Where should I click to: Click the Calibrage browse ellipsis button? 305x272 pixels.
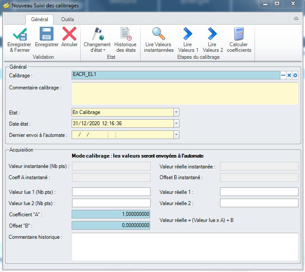pyautogui.click(x=283, y=75)
